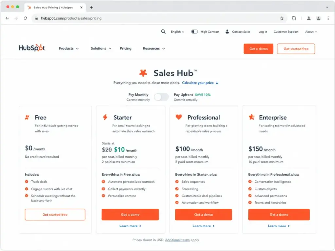The height and width of the screenshot is (251, 335).
Task: Toggle Pay Monthly / Pay Upfront switch
Action: [162, 97]
